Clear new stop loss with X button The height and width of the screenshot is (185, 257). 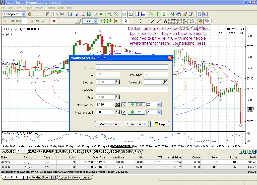click(124, 105)
